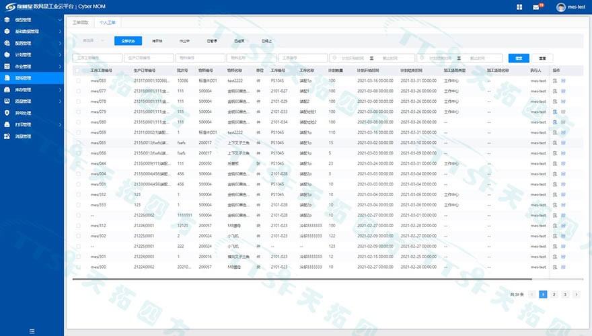Select the 作业中 status filter tab
The width and height of the screenshot is (592, 336).
pyautogui.click(x=184, y=41)
